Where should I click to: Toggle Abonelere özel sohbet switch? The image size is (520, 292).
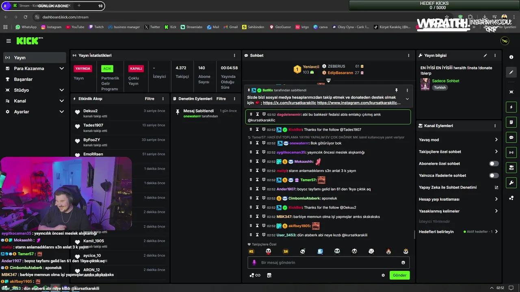coord(494,163)
